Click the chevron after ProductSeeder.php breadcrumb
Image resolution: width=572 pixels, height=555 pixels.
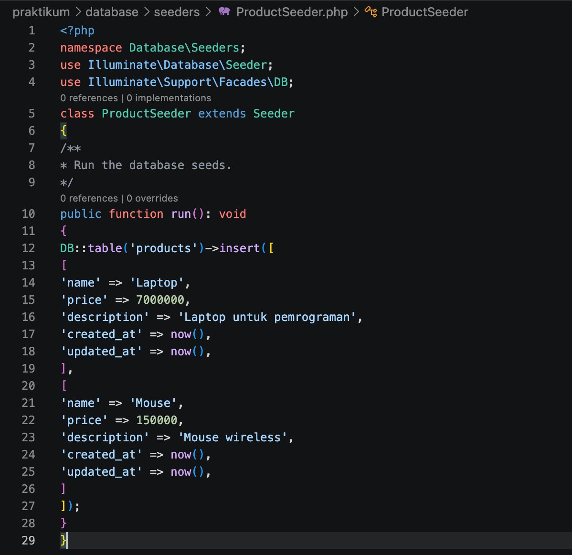pos(356,12)
